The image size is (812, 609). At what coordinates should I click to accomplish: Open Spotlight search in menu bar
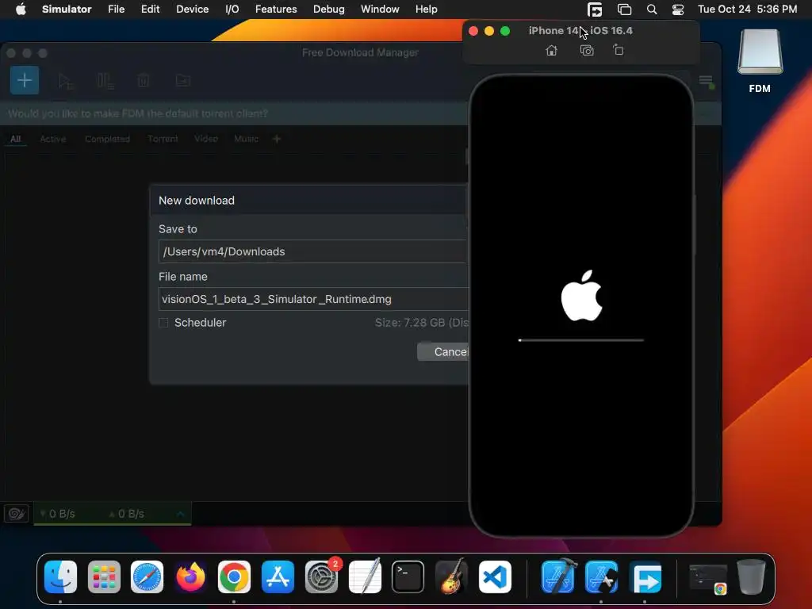[x=652, y=10]
